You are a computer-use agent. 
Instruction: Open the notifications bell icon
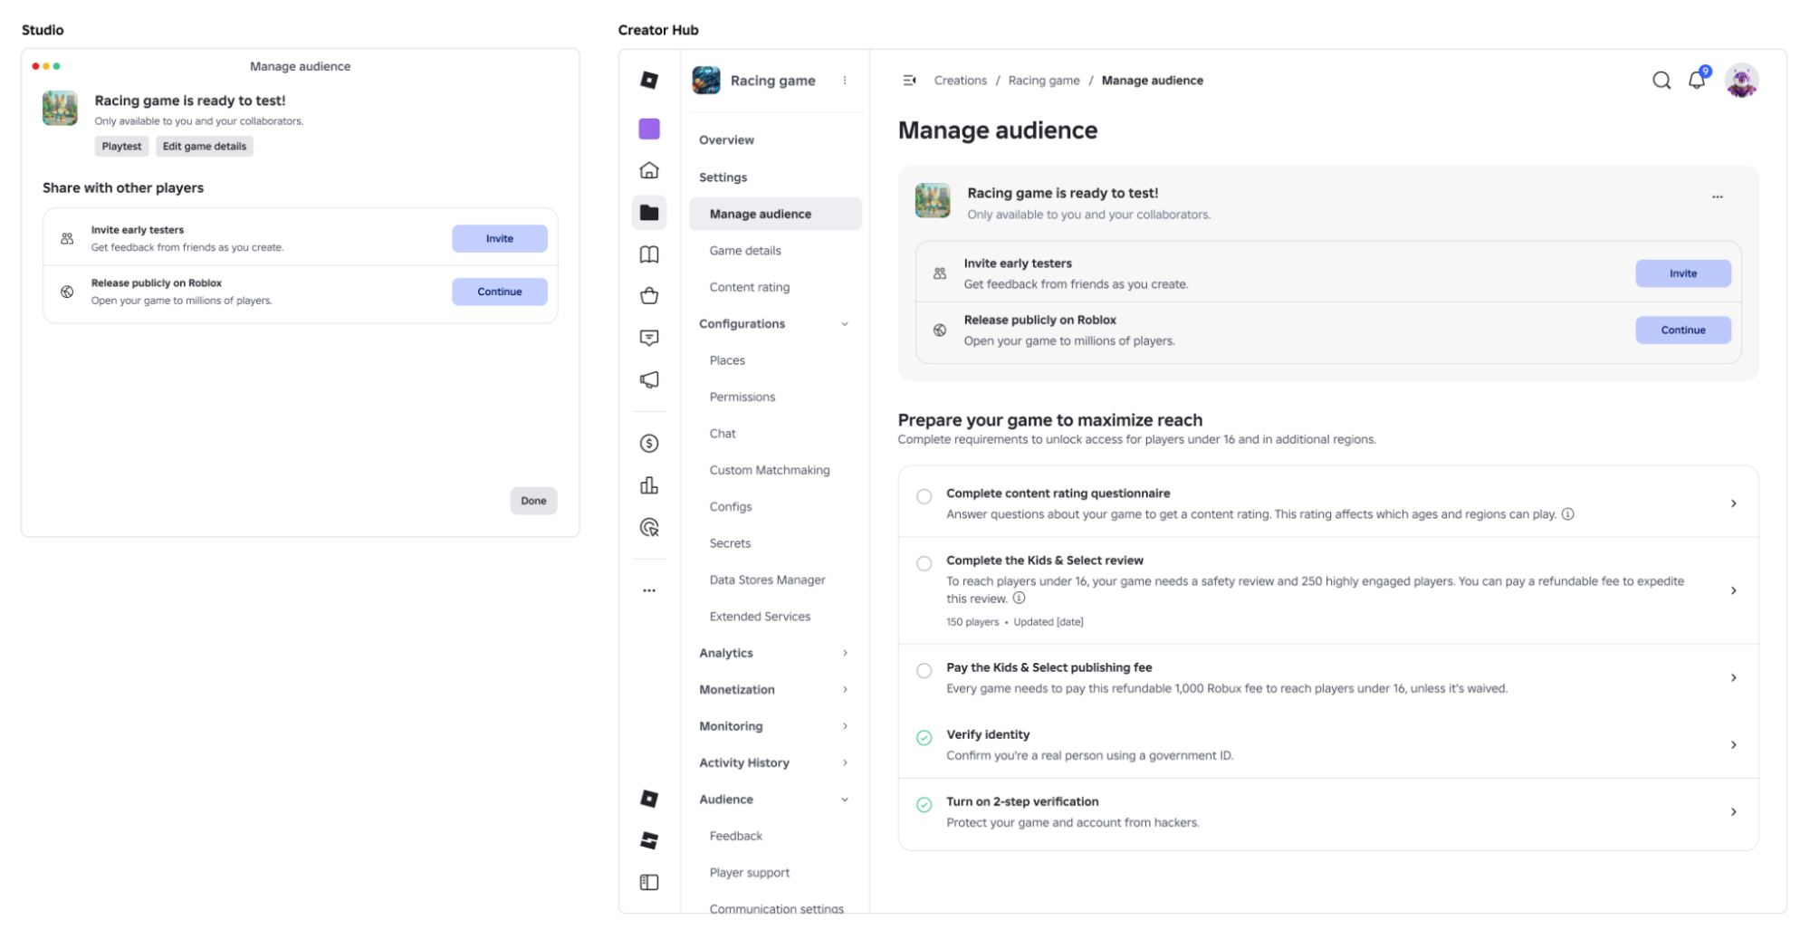1697,80
